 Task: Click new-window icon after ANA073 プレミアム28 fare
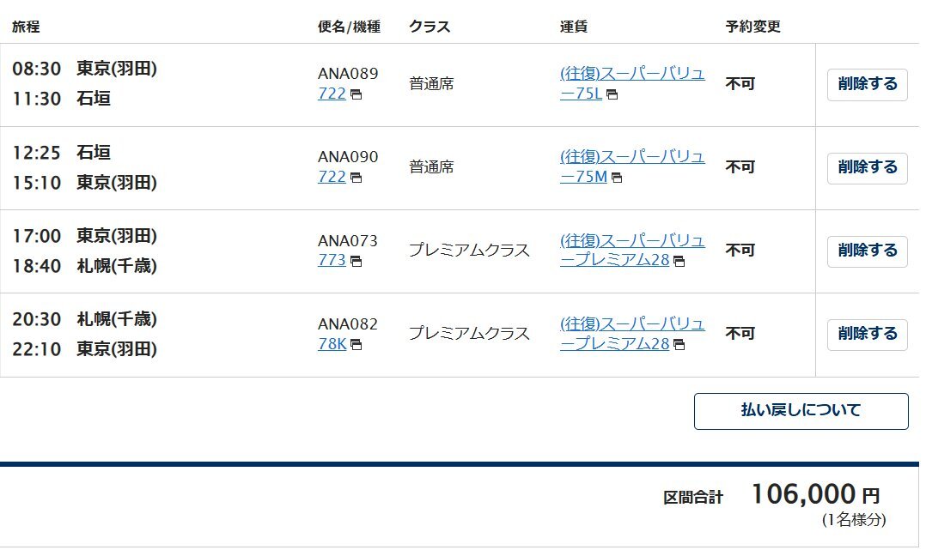[x=679, y=261]
